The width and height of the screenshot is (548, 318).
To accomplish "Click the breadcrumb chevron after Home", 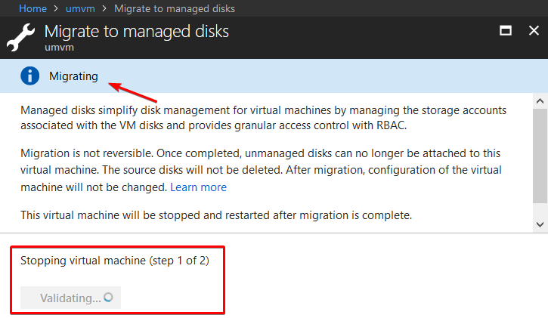I will [x=55, y=8].
